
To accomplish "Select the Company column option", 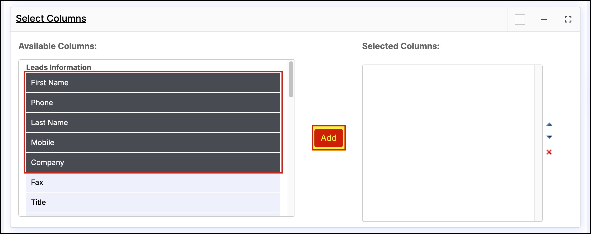I will point(153,162).
